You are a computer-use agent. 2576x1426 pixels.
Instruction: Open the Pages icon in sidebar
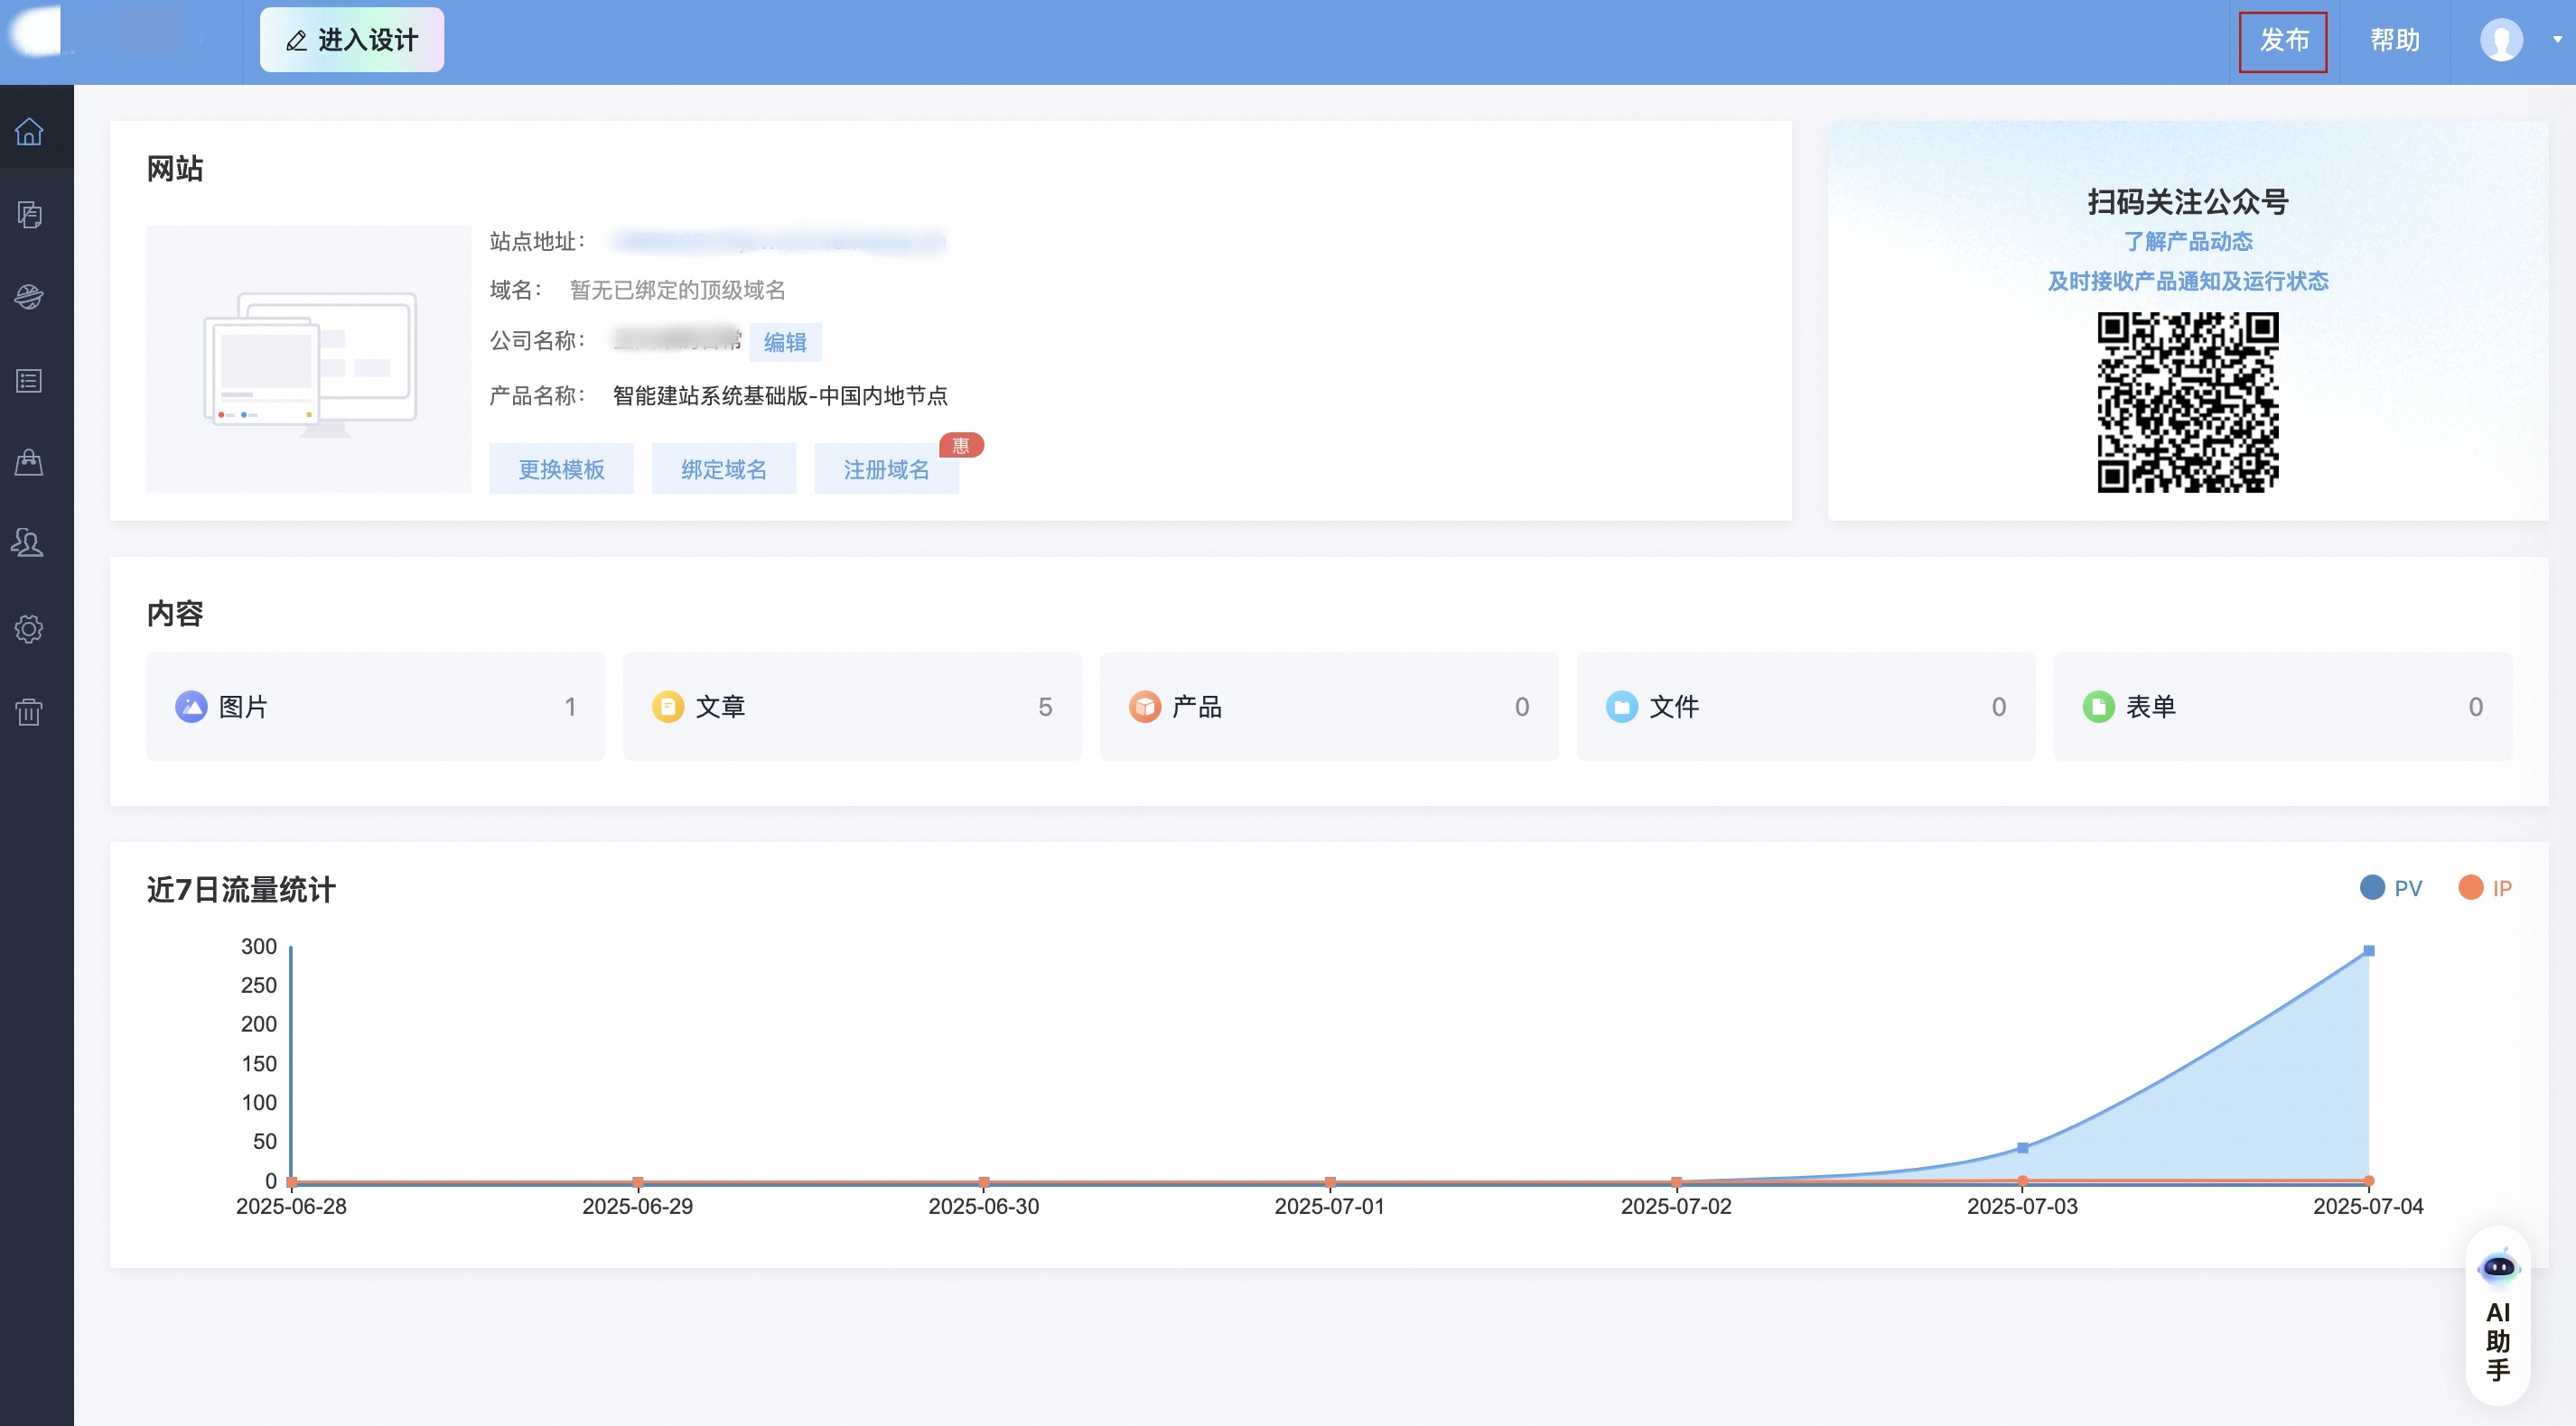(29, 216)
